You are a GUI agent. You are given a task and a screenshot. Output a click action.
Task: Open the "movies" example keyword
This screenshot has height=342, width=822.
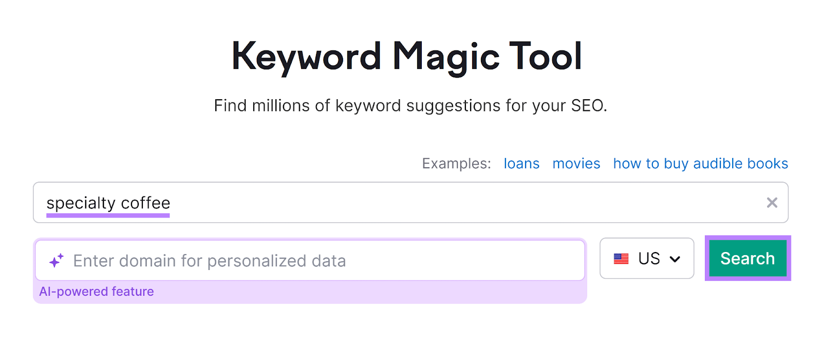(x=576, y=164)
